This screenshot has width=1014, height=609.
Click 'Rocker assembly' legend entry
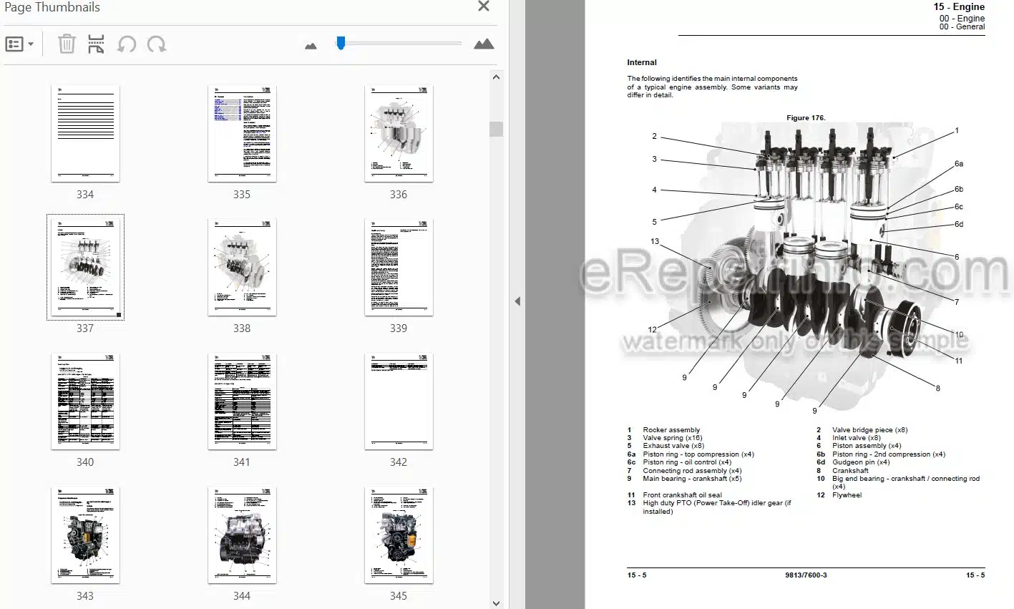click(x=671, y=430)
